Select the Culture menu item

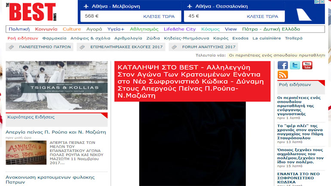click(72, 29)
